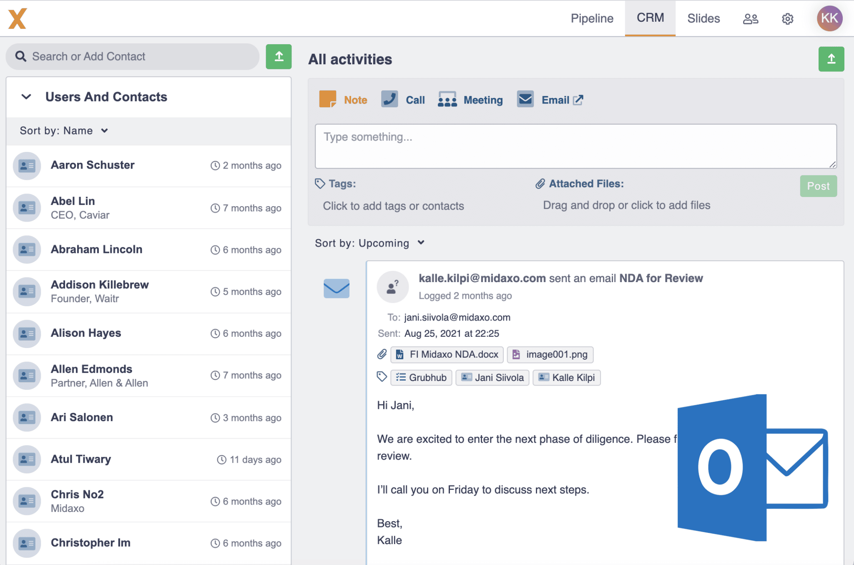Switch to the CRM tab
This screenshot has width=854, height=565.
[650, 18]
